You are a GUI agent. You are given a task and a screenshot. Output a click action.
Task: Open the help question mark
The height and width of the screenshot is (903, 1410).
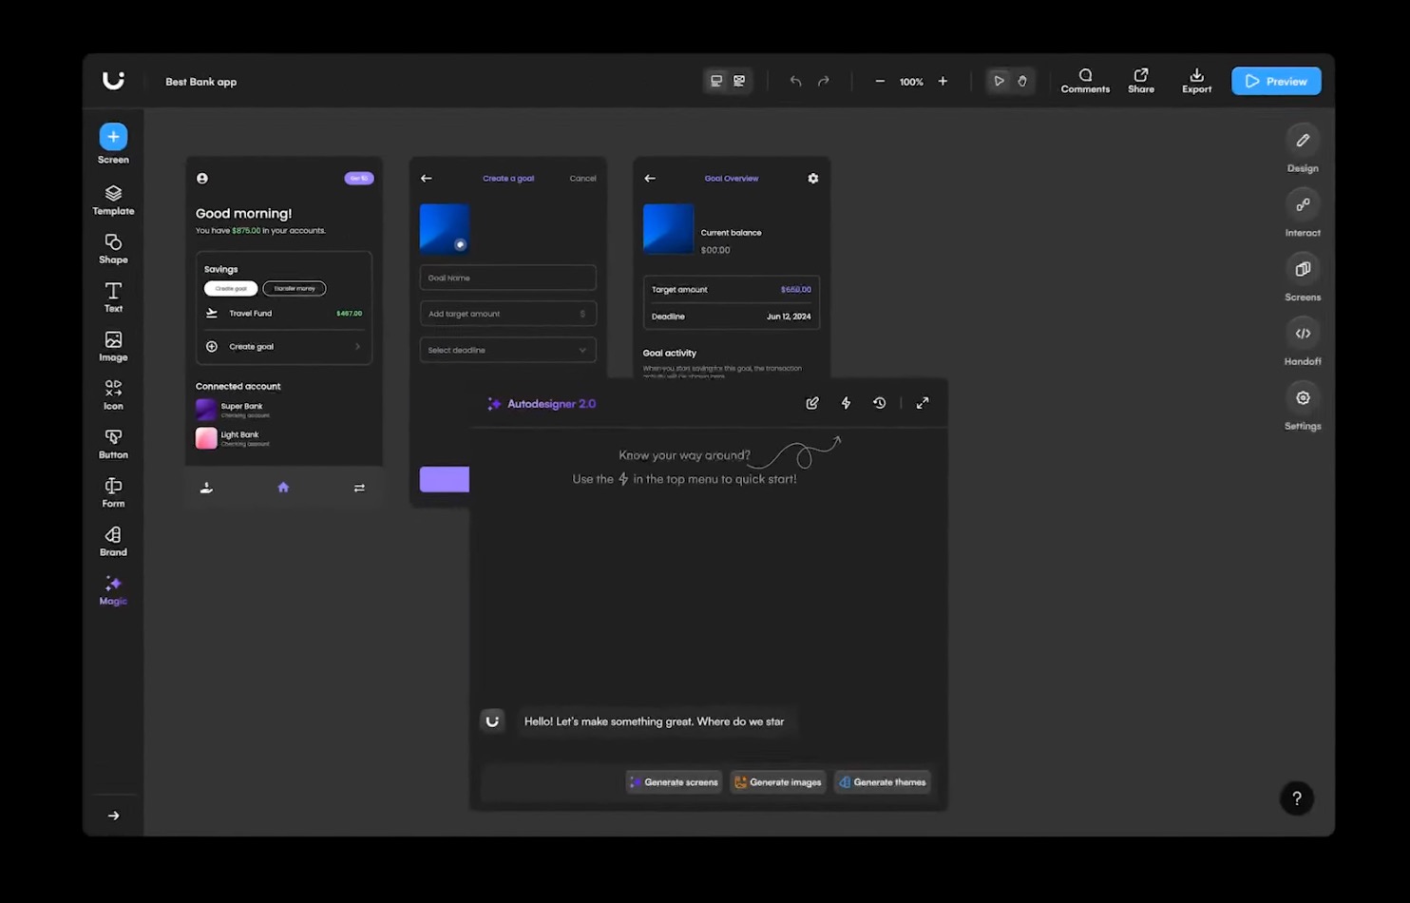1296,798
